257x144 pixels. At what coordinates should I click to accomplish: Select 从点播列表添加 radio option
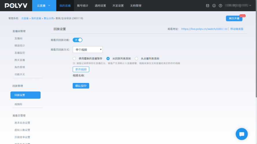[x=136, y=58]
